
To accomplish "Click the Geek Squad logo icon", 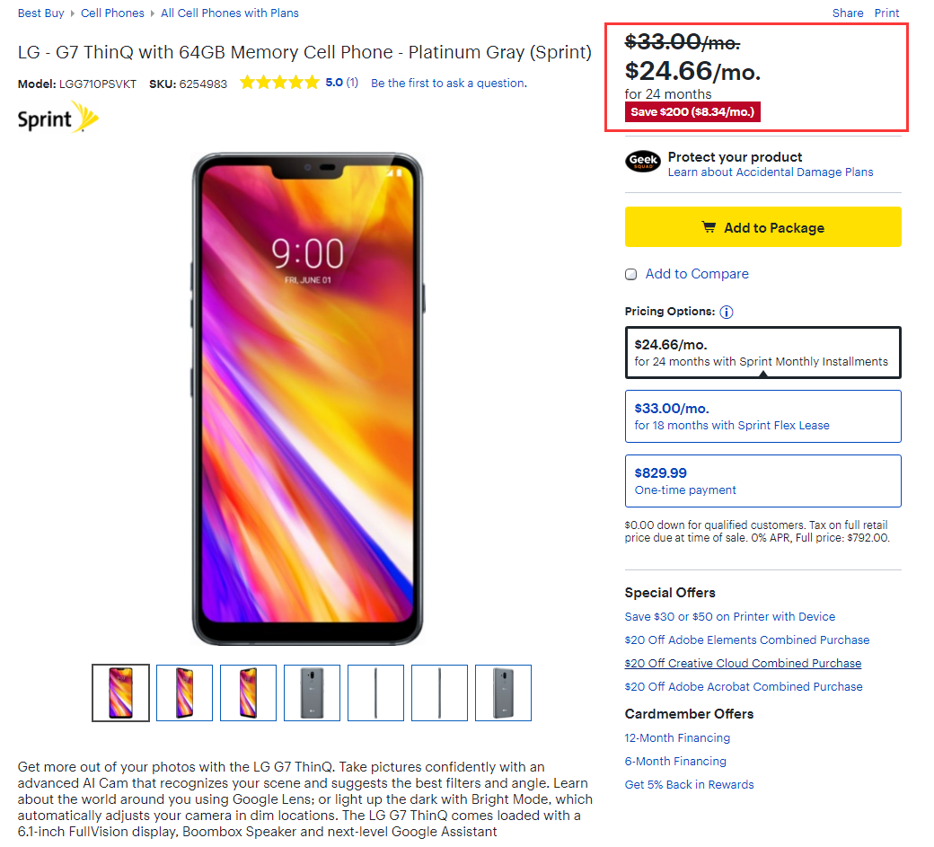I will [643, 163].
